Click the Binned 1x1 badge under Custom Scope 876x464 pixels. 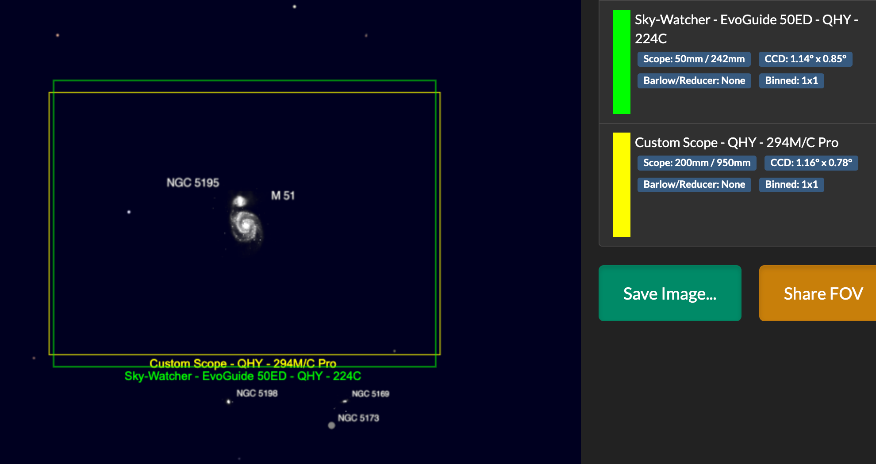[791, 185]
